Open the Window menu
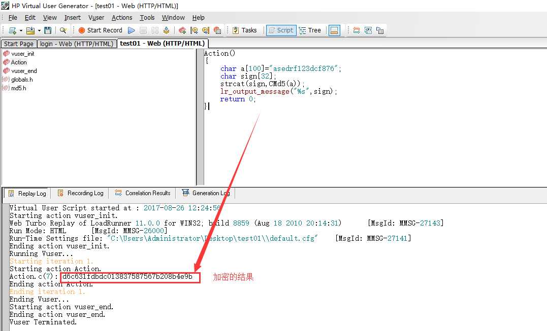547x331 pixels. coord(173,17)
